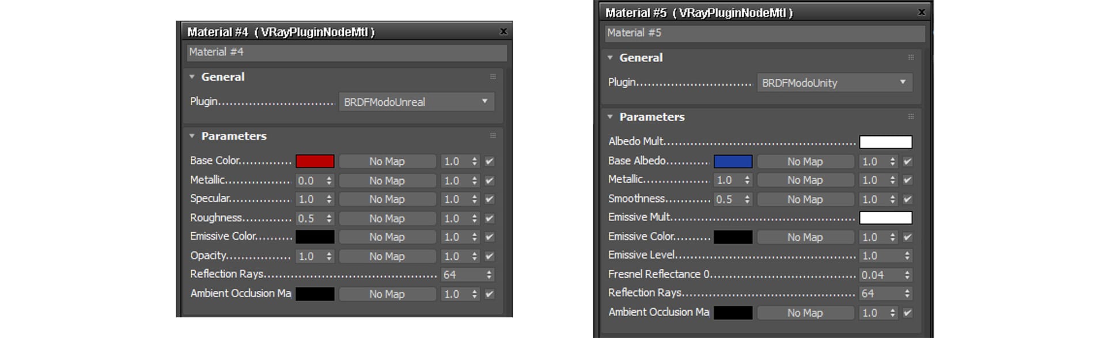
Task: Click No Map button for Specular
Action: click(x=387, y=199)
